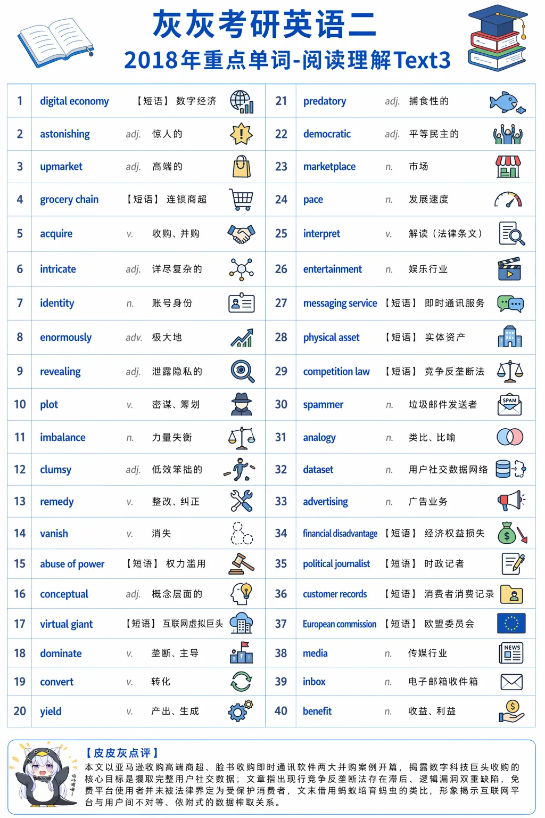
Task: Click the storefront icon for marketplace
Action: [x=508, y=167]
